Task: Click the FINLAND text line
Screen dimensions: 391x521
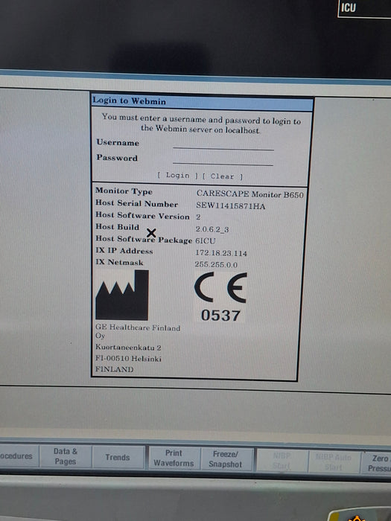Action: (x=115, y=369)
